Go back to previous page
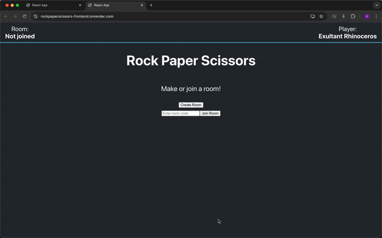Image resolution: width=382 pixels, height=238 pixels. coord(6,17)
